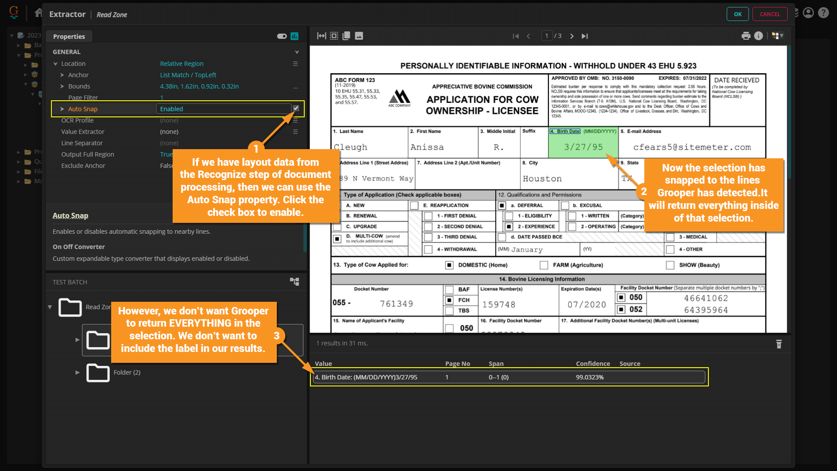
Task: Click the image view icon
Action: (x=359, y=36)
